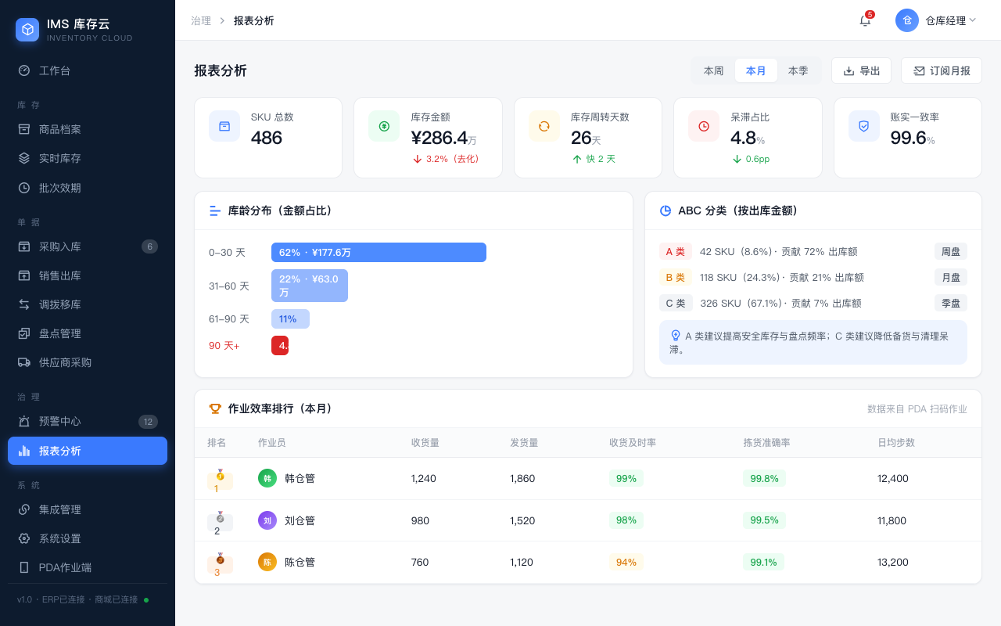
Task: Click 陈仓管's orange avatar
Action: pyautogui.click(x=267, y=562)
